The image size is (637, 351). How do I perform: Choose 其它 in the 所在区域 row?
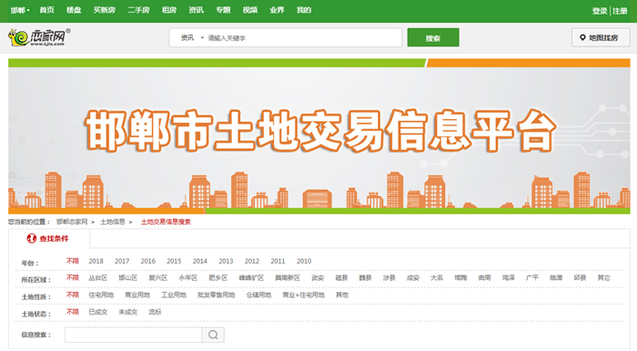(x=604, y=278)
